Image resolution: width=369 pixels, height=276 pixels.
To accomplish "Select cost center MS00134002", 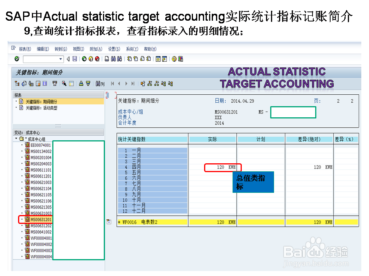I will (41, 152).
